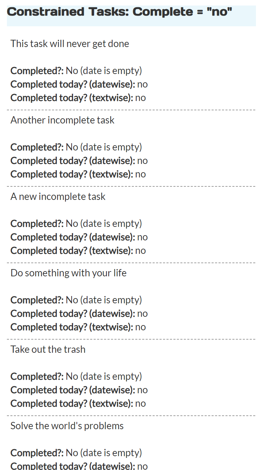Select 'Another incomplete task' entry
Image resolution: width=257 pixels, height=470 pixels.
[x=62, y=120]
